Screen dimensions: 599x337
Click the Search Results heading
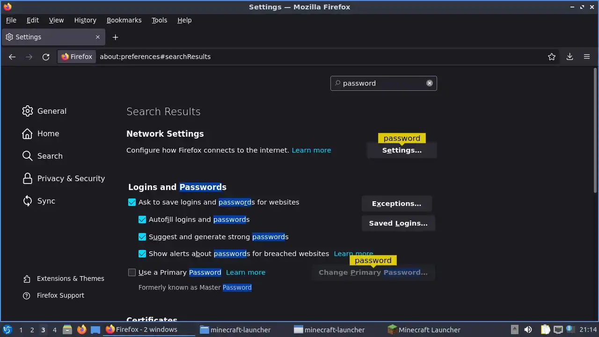[x=163, y=111]
